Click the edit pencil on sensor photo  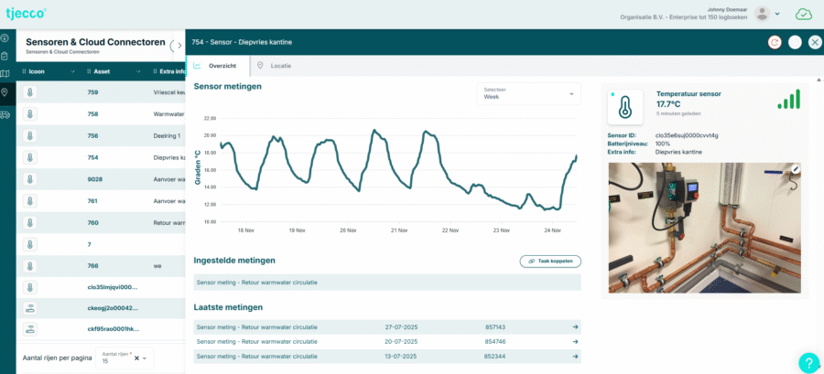click(x=796, y=169)
